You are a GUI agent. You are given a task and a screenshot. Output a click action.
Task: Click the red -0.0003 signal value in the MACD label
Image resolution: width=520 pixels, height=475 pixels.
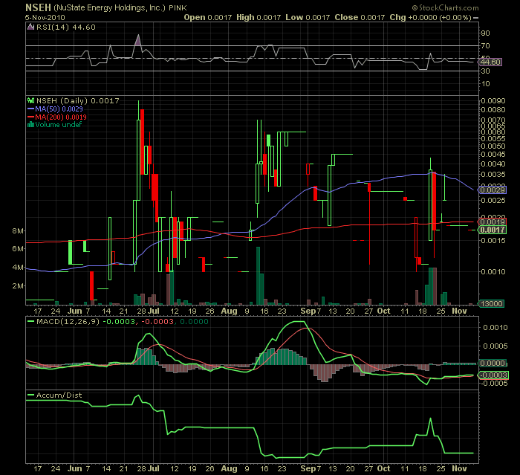(x=157, y=322)
